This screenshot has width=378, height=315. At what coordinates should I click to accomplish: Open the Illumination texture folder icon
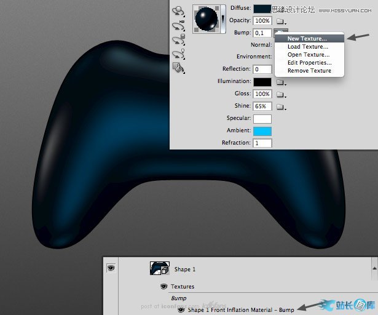(281, 82)
